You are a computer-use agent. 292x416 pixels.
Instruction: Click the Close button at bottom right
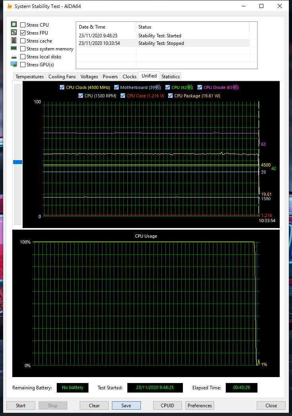[271, 405]
